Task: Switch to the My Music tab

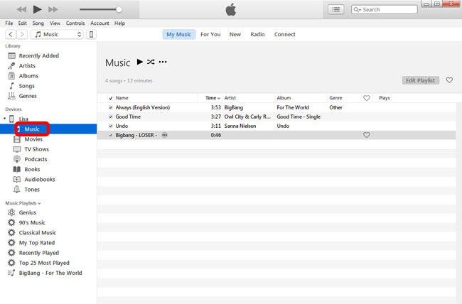Action: click(x=179, y=34)
